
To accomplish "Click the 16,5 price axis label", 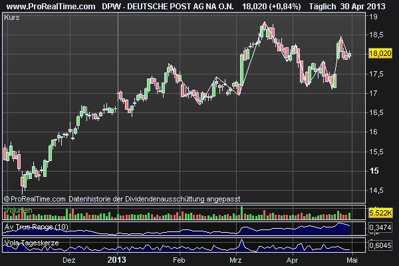I will coord(376,112).
